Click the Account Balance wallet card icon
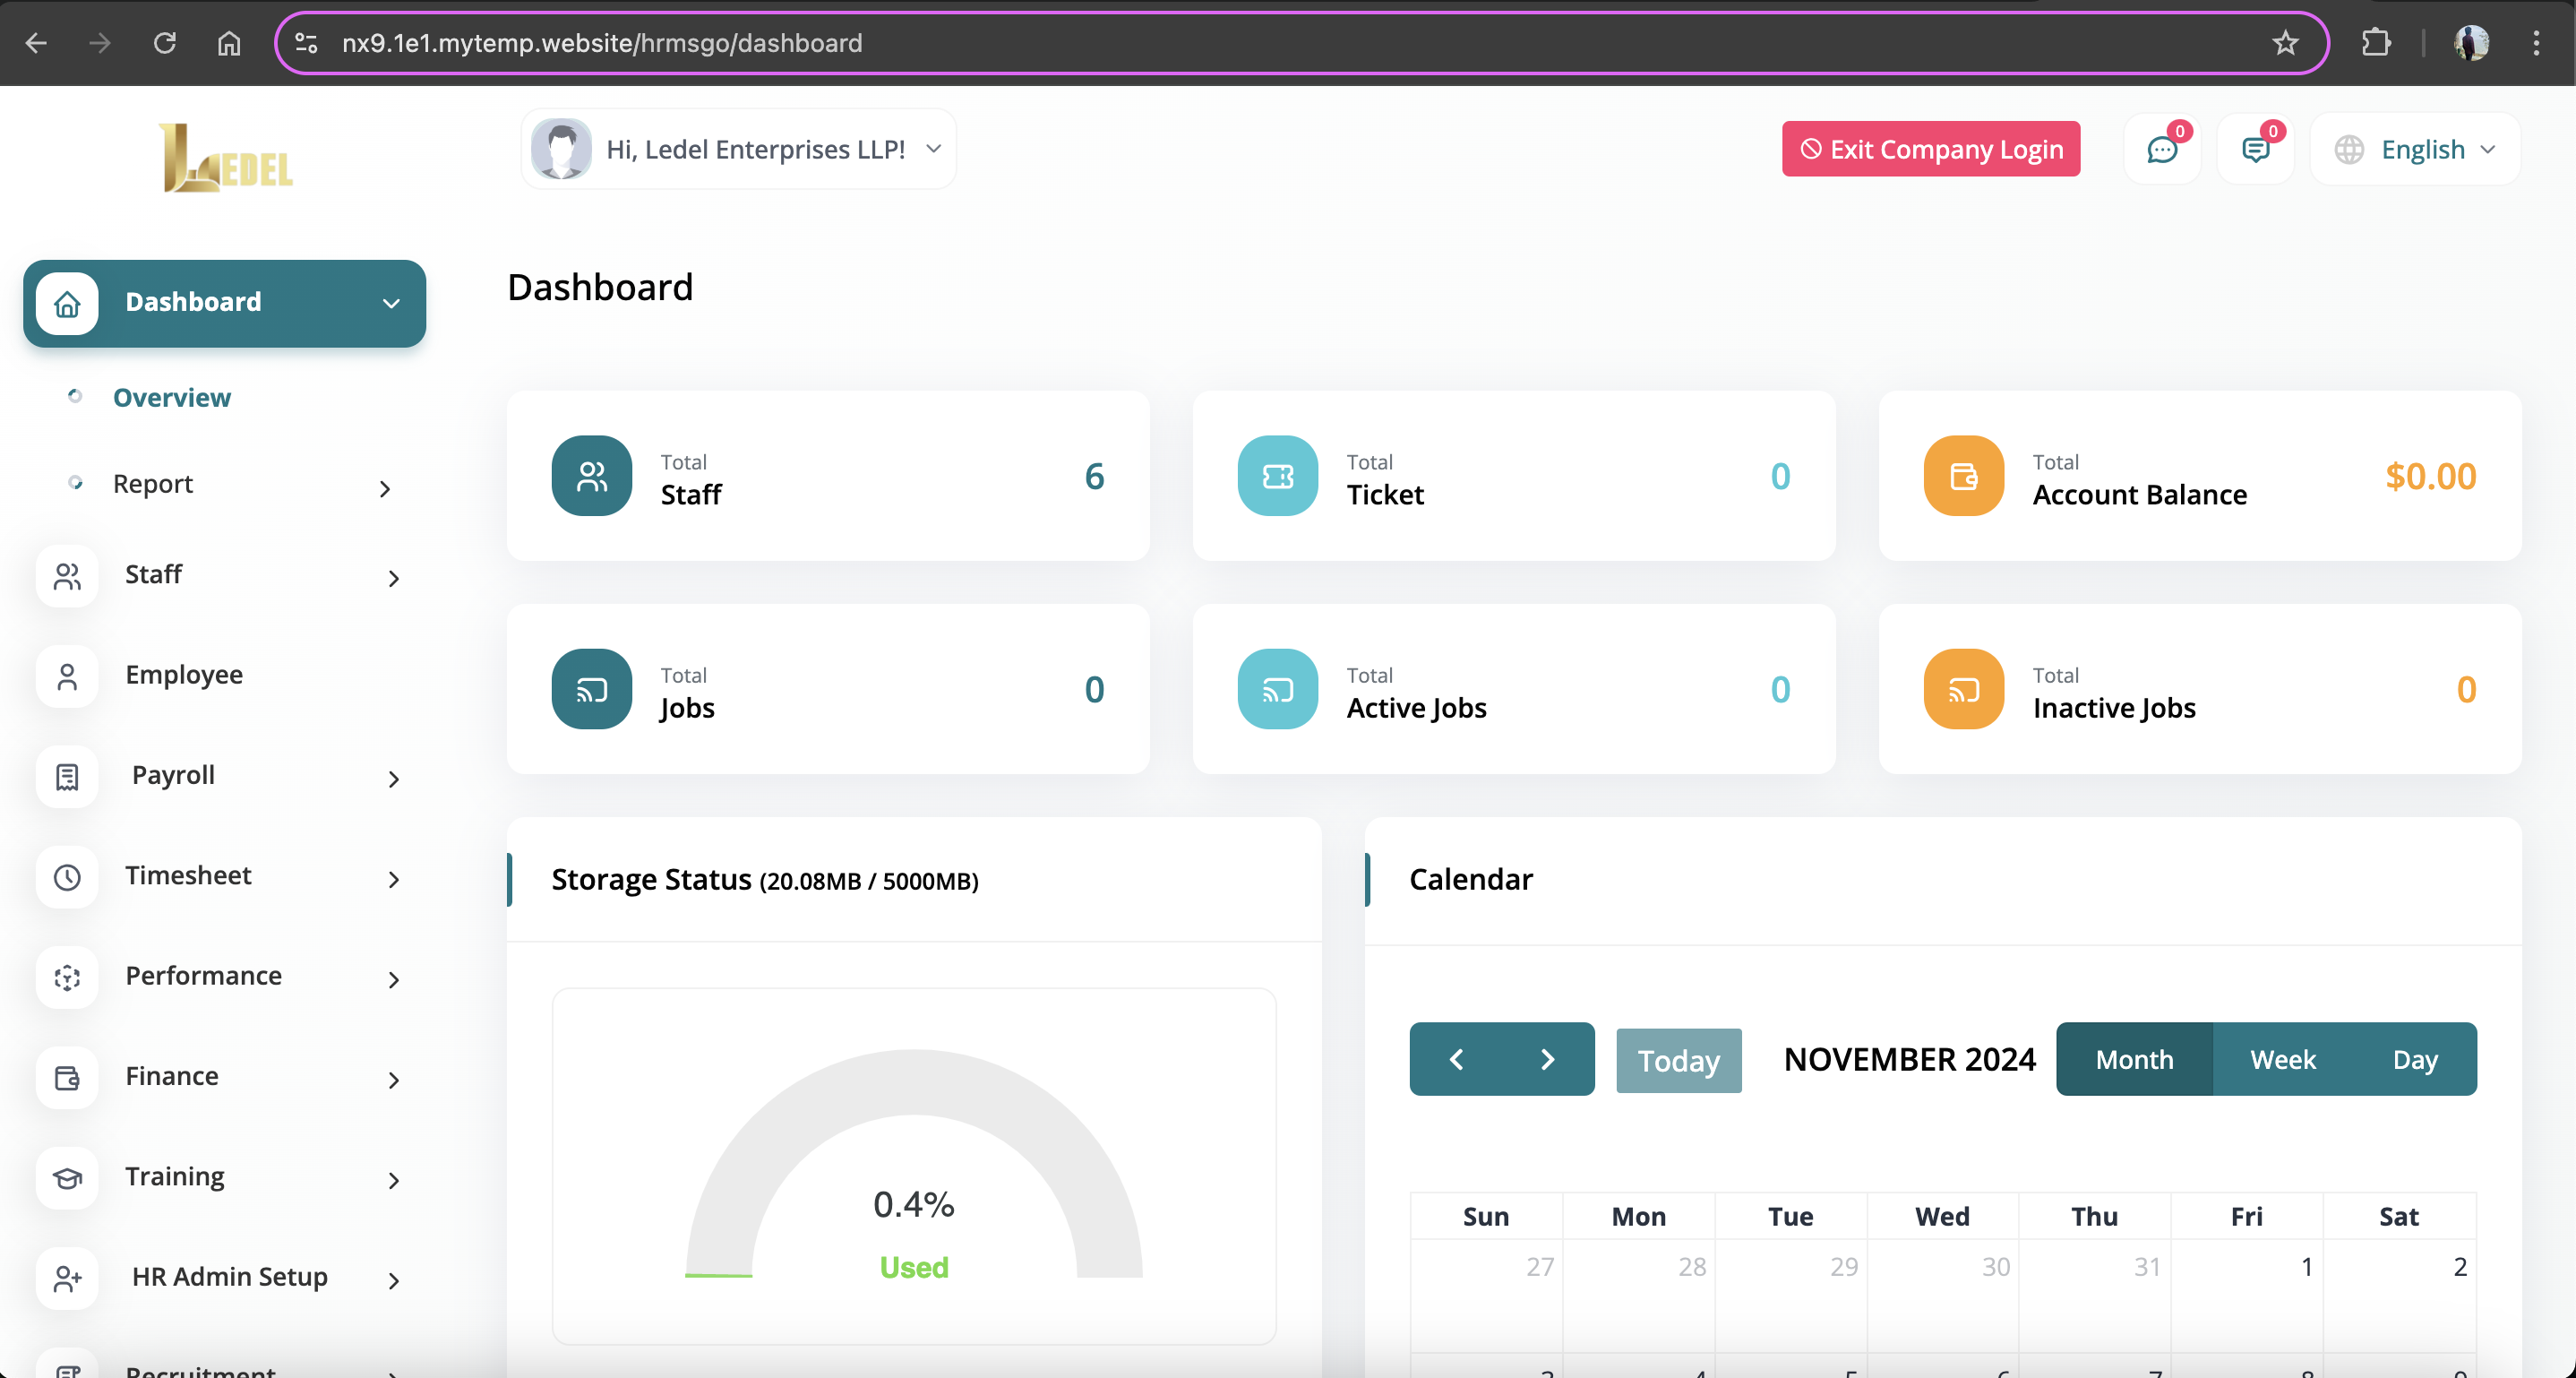This screenshot has width=2576, height=1378. (1964, 476)
